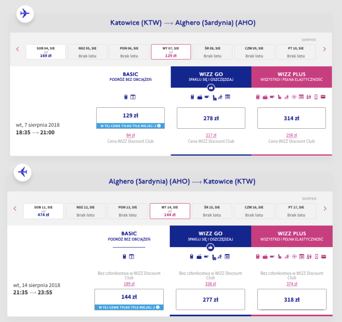The height and width of the screenshot is (322, 342).
Task: Select outbound date SOB 04, SIE
Action: (46, 52)
